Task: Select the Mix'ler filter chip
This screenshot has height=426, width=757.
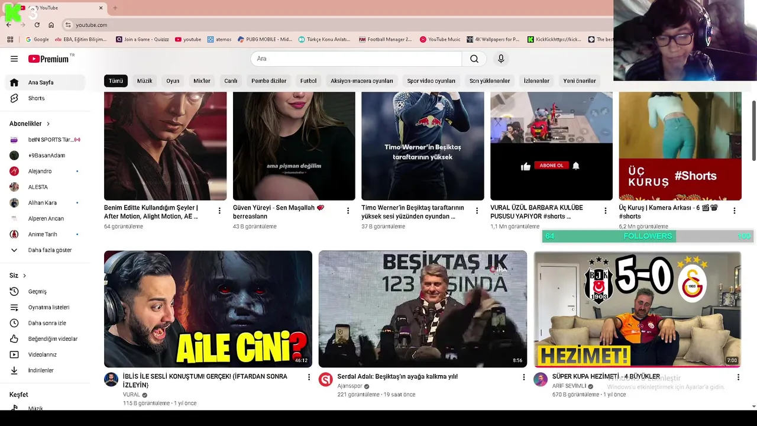Action: click(x=202, y=81)
